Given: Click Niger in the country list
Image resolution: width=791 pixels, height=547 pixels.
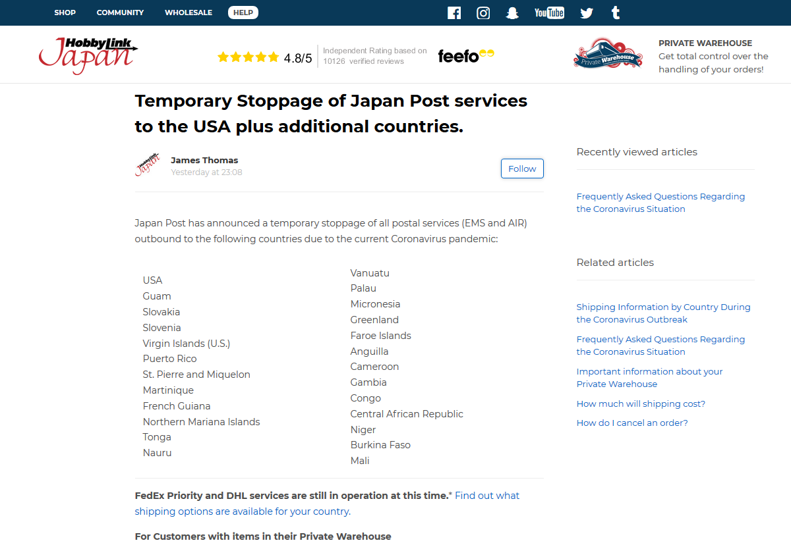Looking at the screenshot, I should 363,430.
